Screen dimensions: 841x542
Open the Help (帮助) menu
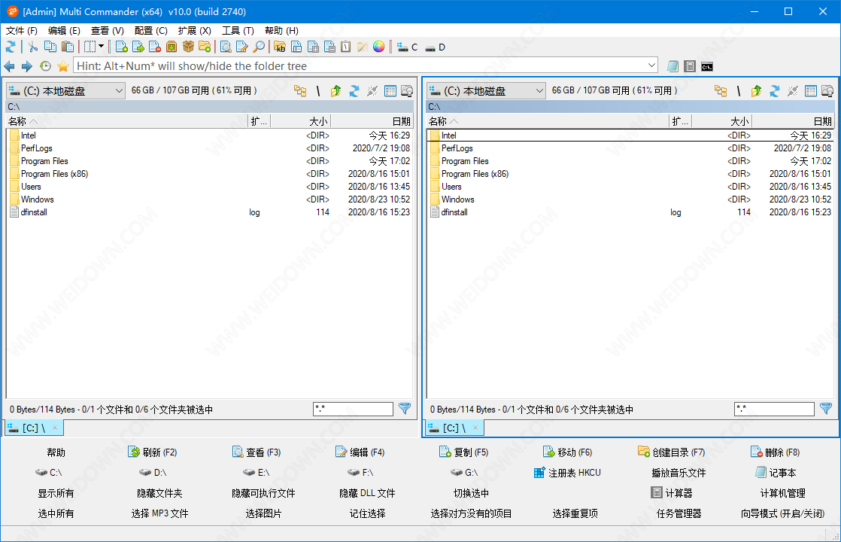pyautogui.click(x=281, y=31)
